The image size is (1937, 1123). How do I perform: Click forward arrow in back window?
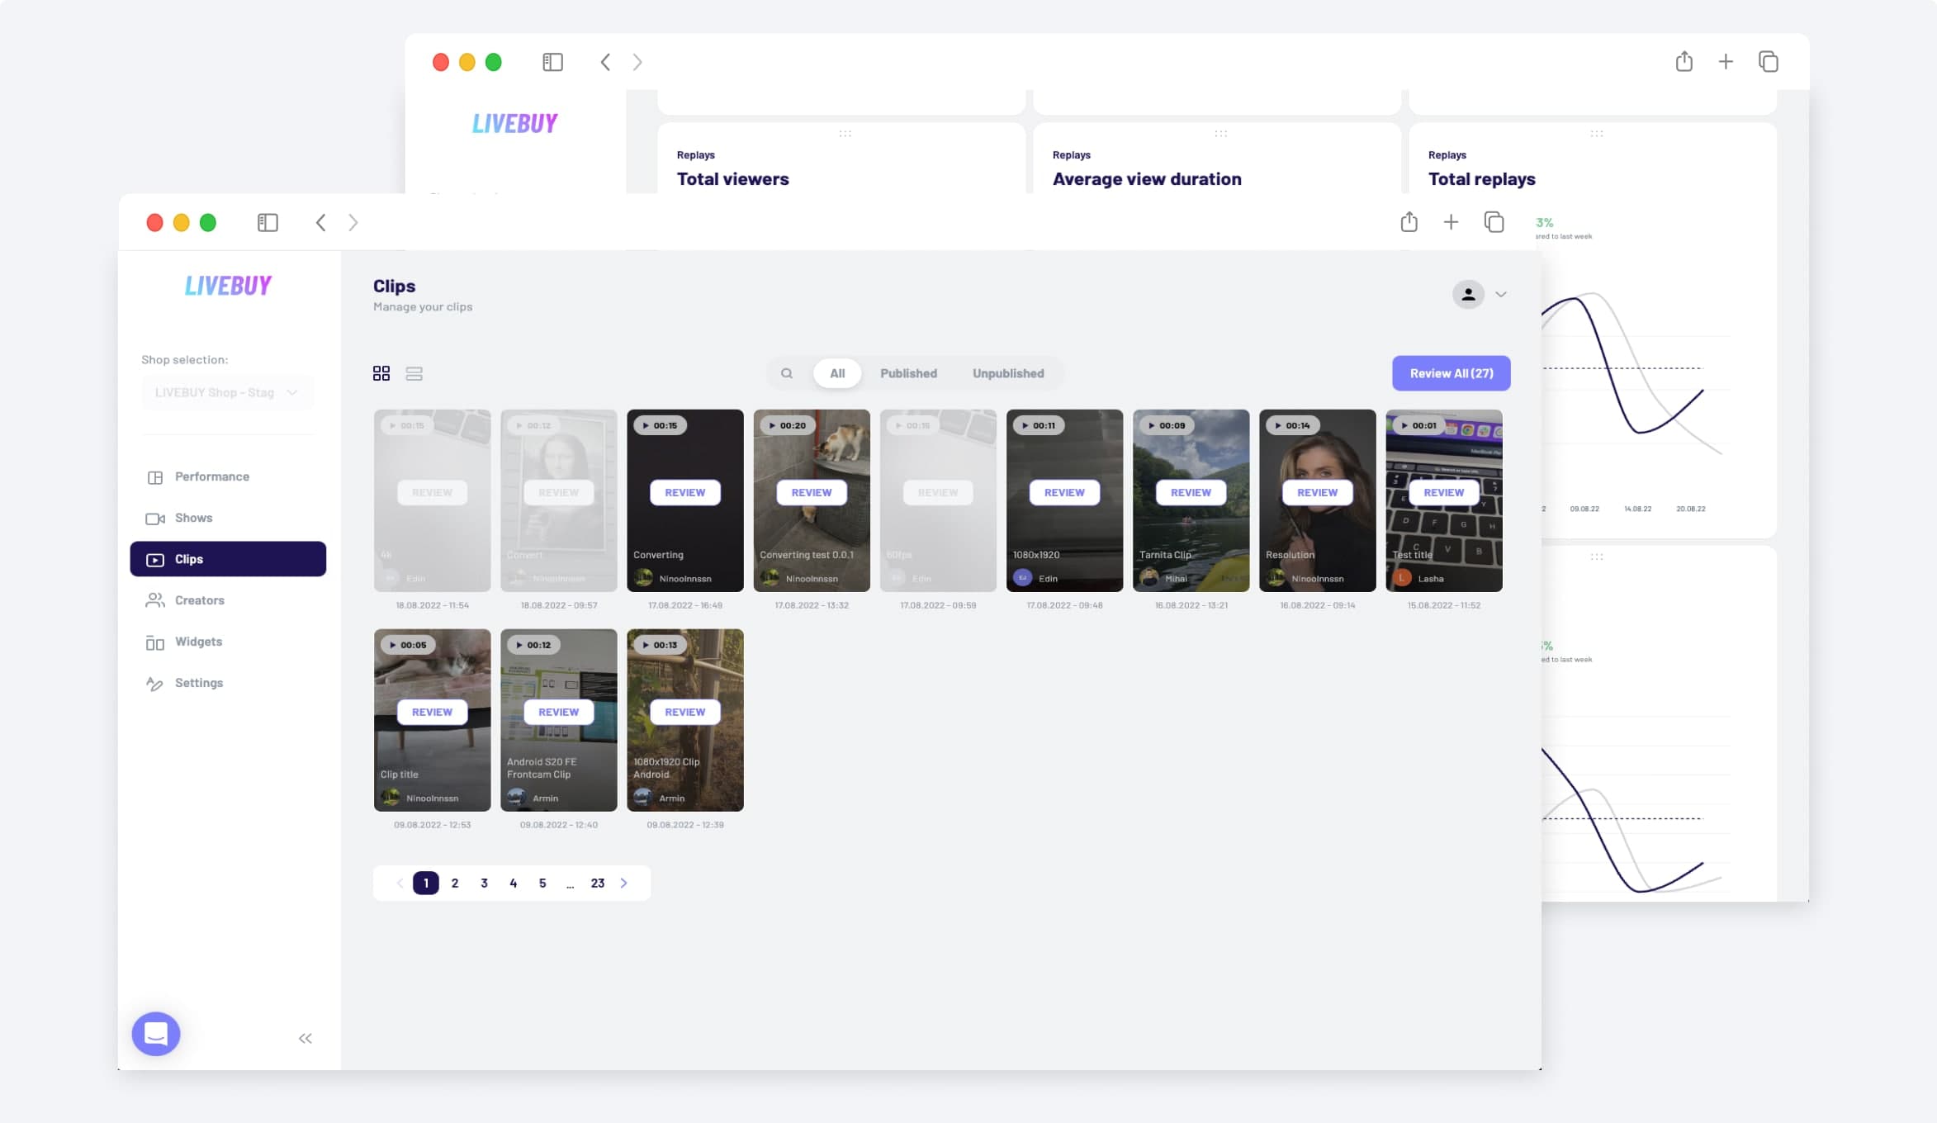(x=637, y=62)
